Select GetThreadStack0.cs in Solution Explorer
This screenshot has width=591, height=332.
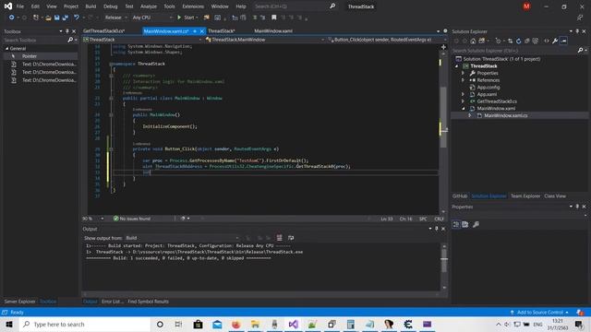(497, 101)
